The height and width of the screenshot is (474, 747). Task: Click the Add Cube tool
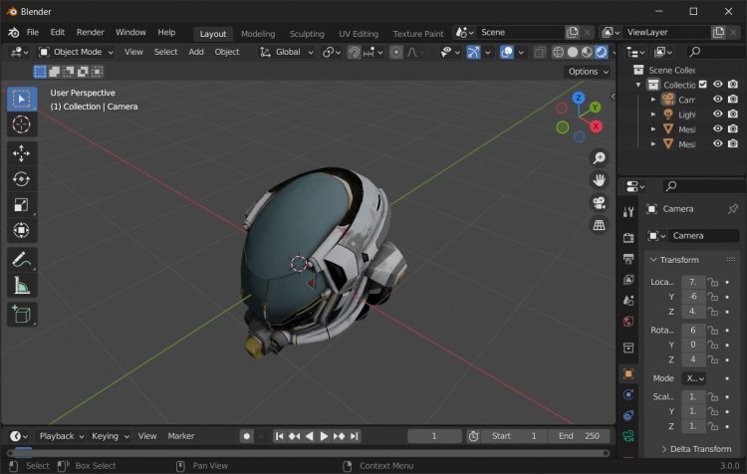pyautogui.click(x=22, y=315)
